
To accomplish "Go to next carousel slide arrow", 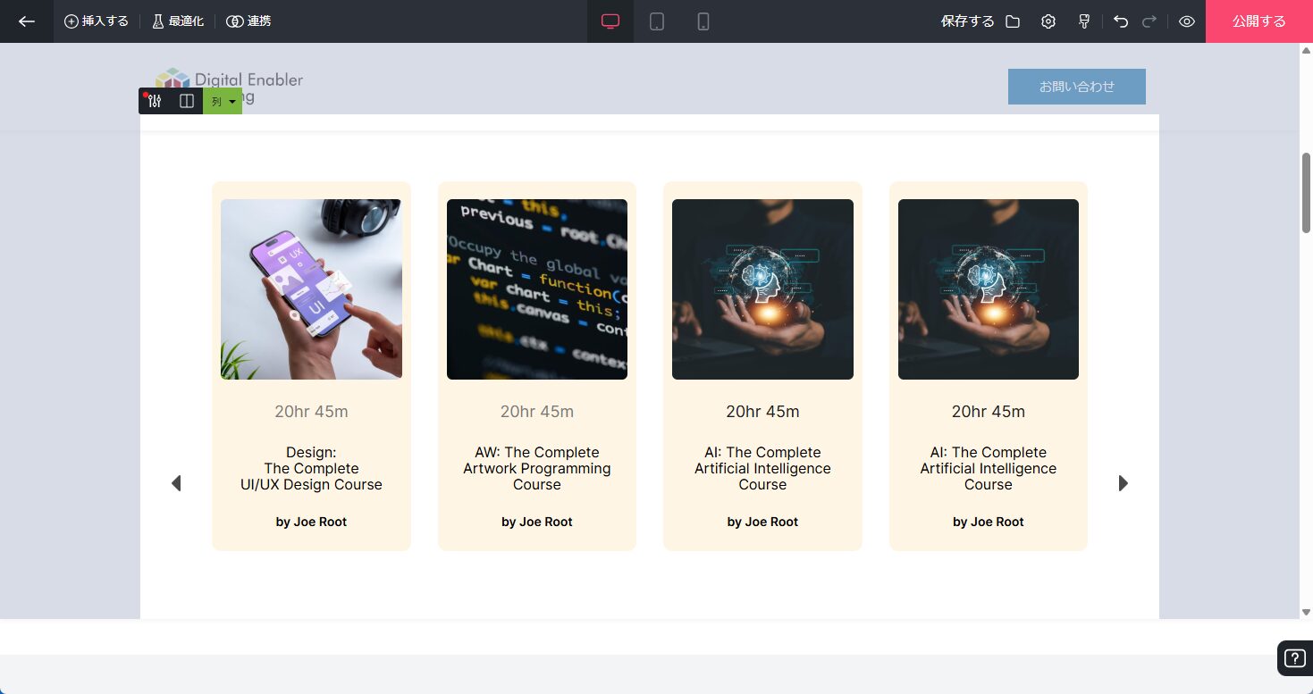I will [x=1124, y=483].
